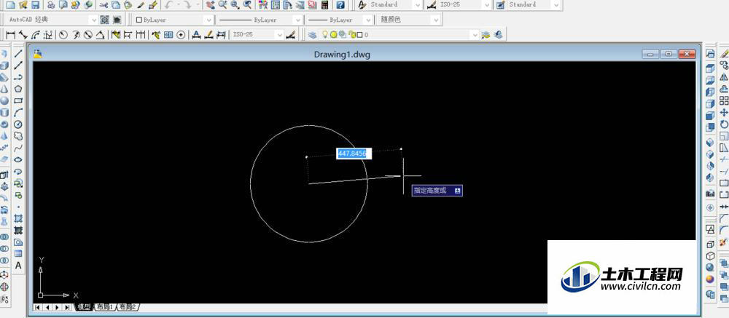
Task: Select the Circle drawing tool
Action: point(18,124)
